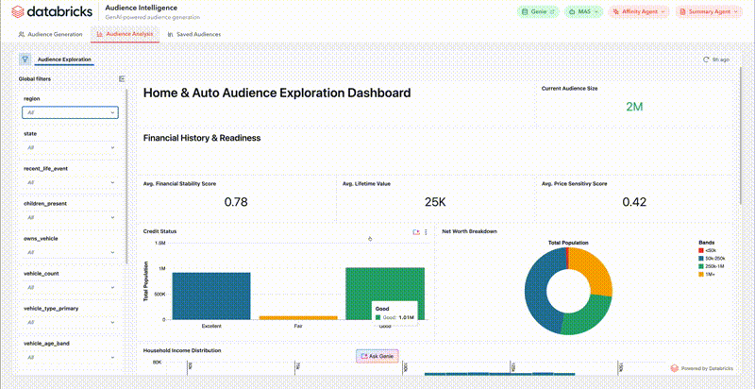Viewport: 755px width, 389px height.
Task: Select the Audience Exploration dashboard tab
Action: 64,59
